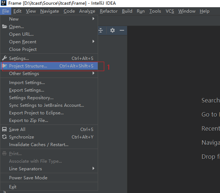The width and height of the screenshot is (220, 193).
Task: Toggle Power Save Mode
Action: click(28, 178)
